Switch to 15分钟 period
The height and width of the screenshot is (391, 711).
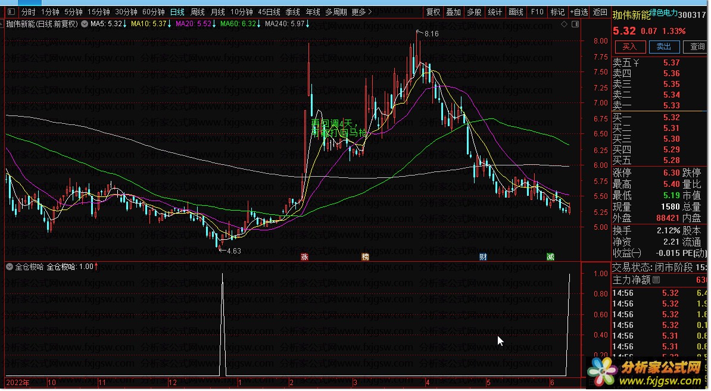click(98, 12)
